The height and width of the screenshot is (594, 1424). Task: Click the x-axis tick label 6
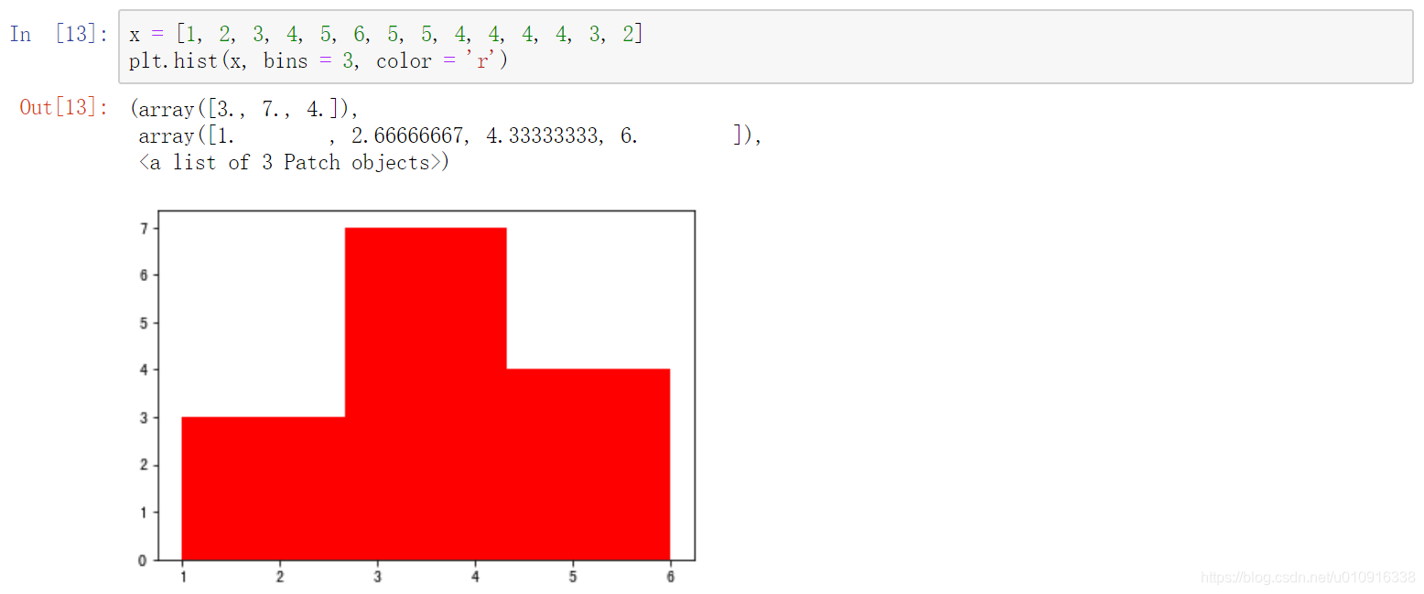pyautogui.click(x=670, y=578)
